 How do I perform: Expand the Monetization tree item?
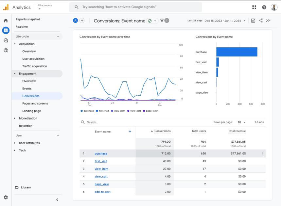15,119
